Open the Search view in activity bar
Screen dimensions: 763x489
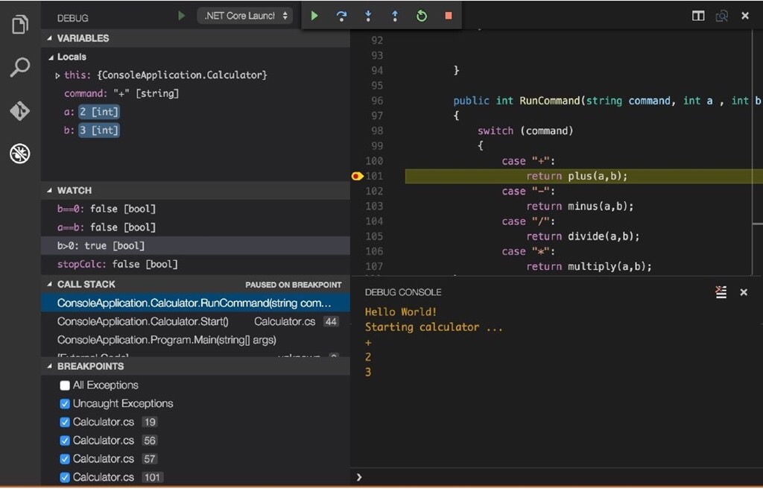click(20, 67)
